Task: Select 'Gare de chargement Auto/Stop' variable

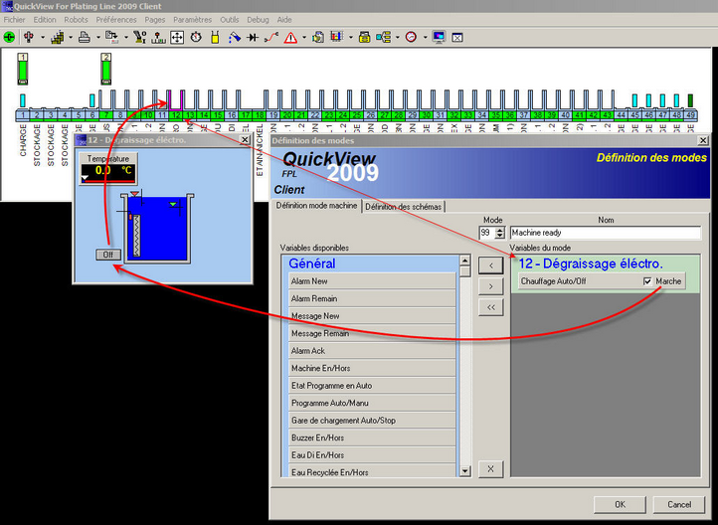Action: (372, 421)
